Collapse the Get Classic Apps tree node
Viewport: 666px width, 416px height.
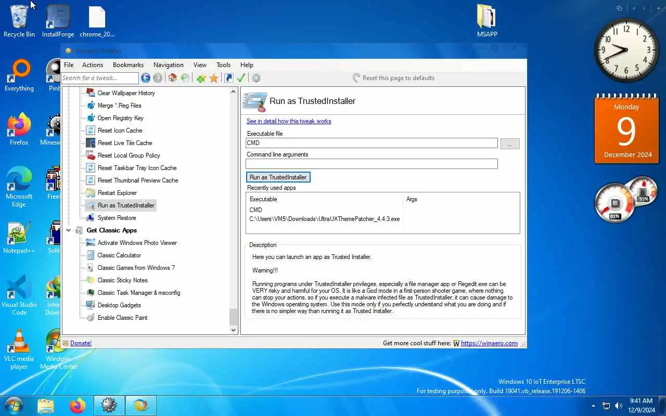pos(69,230)
